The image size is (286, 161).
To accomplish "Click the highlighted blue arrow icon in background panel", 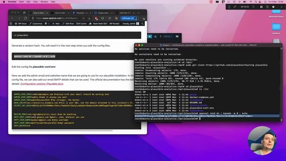I will click(x=150, y=37).
